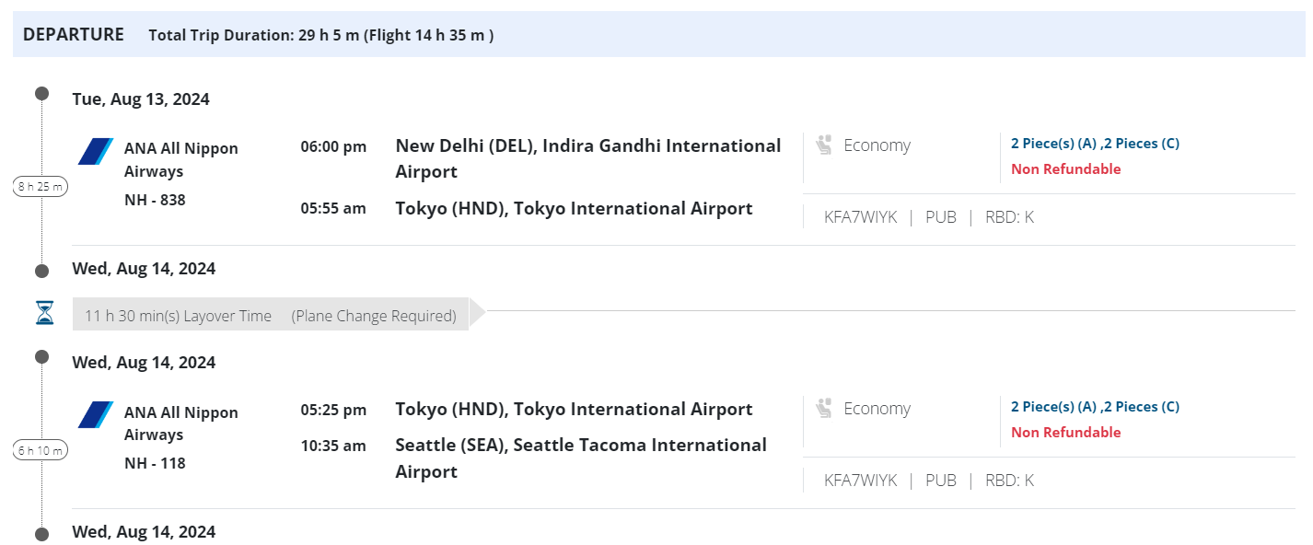Click ANA logo beside flight NH - 118
The image size is (1313, 545).
click(96, 414)
